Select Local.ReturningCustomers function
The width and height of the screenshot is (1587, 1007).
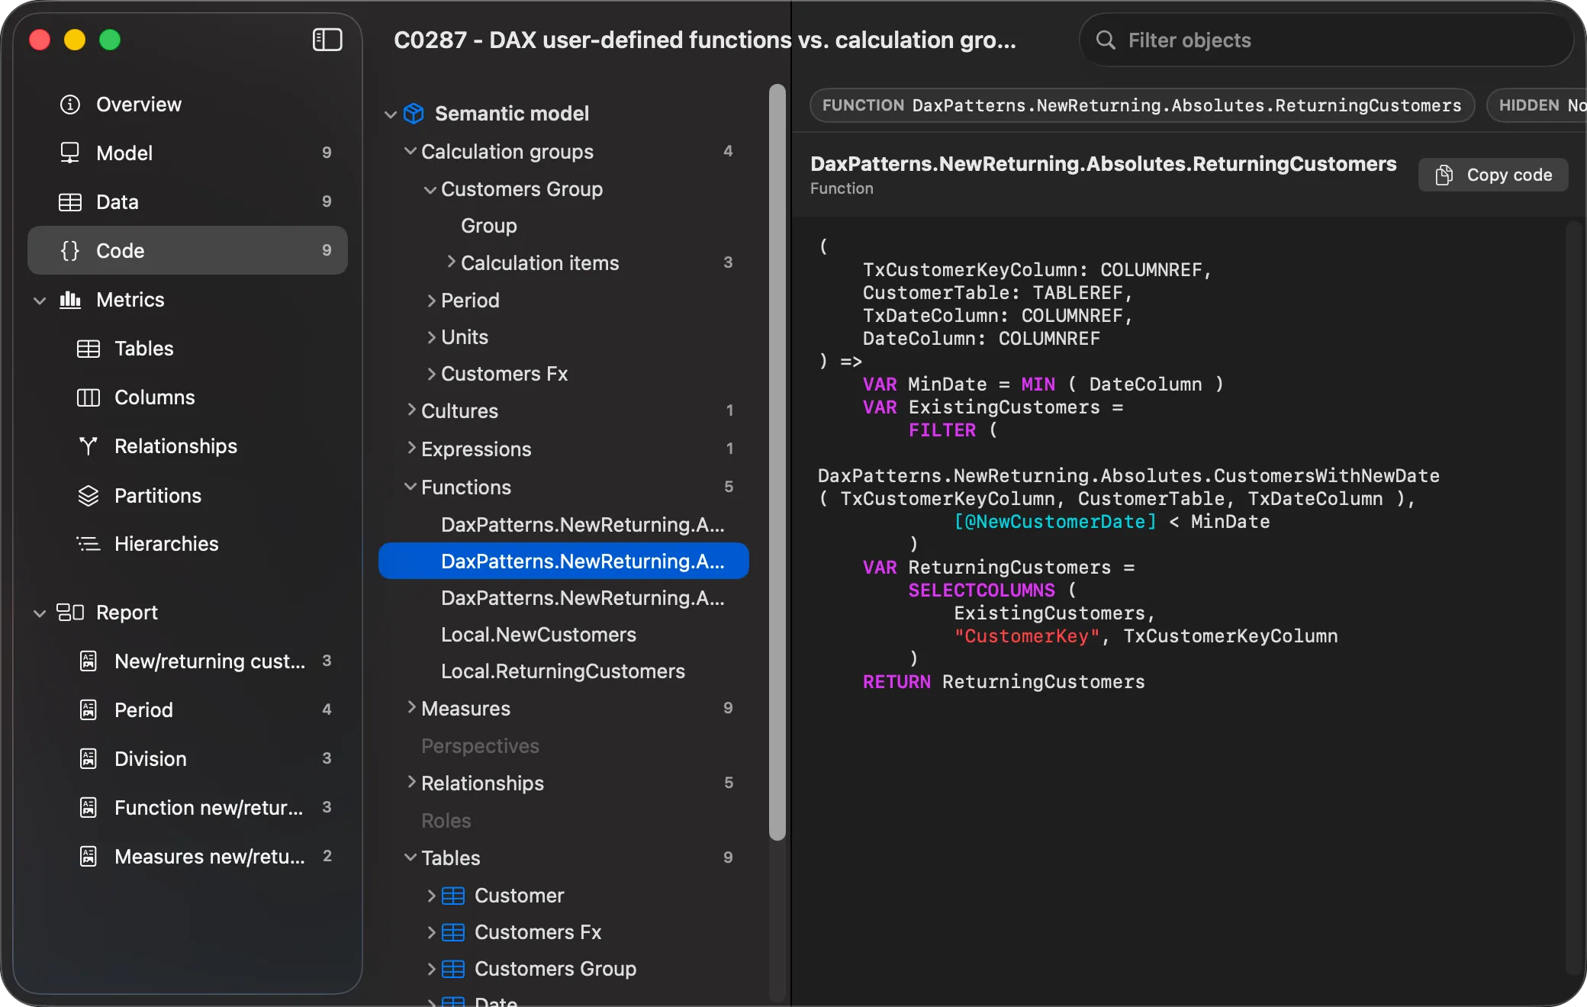(x=563, y=671)
